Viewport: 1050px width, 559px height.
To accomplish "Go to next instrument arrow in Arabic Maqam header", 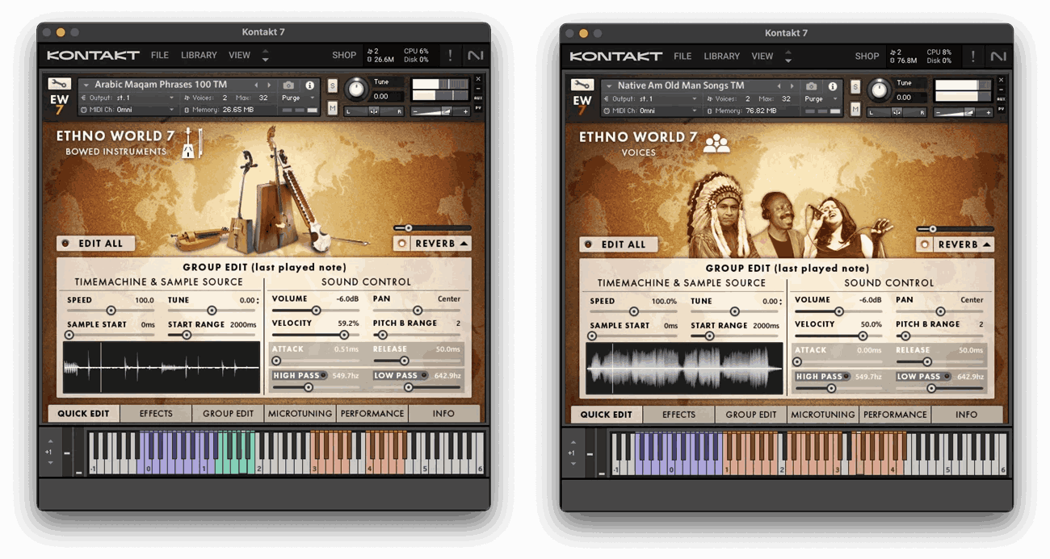I will coord(269,85).
